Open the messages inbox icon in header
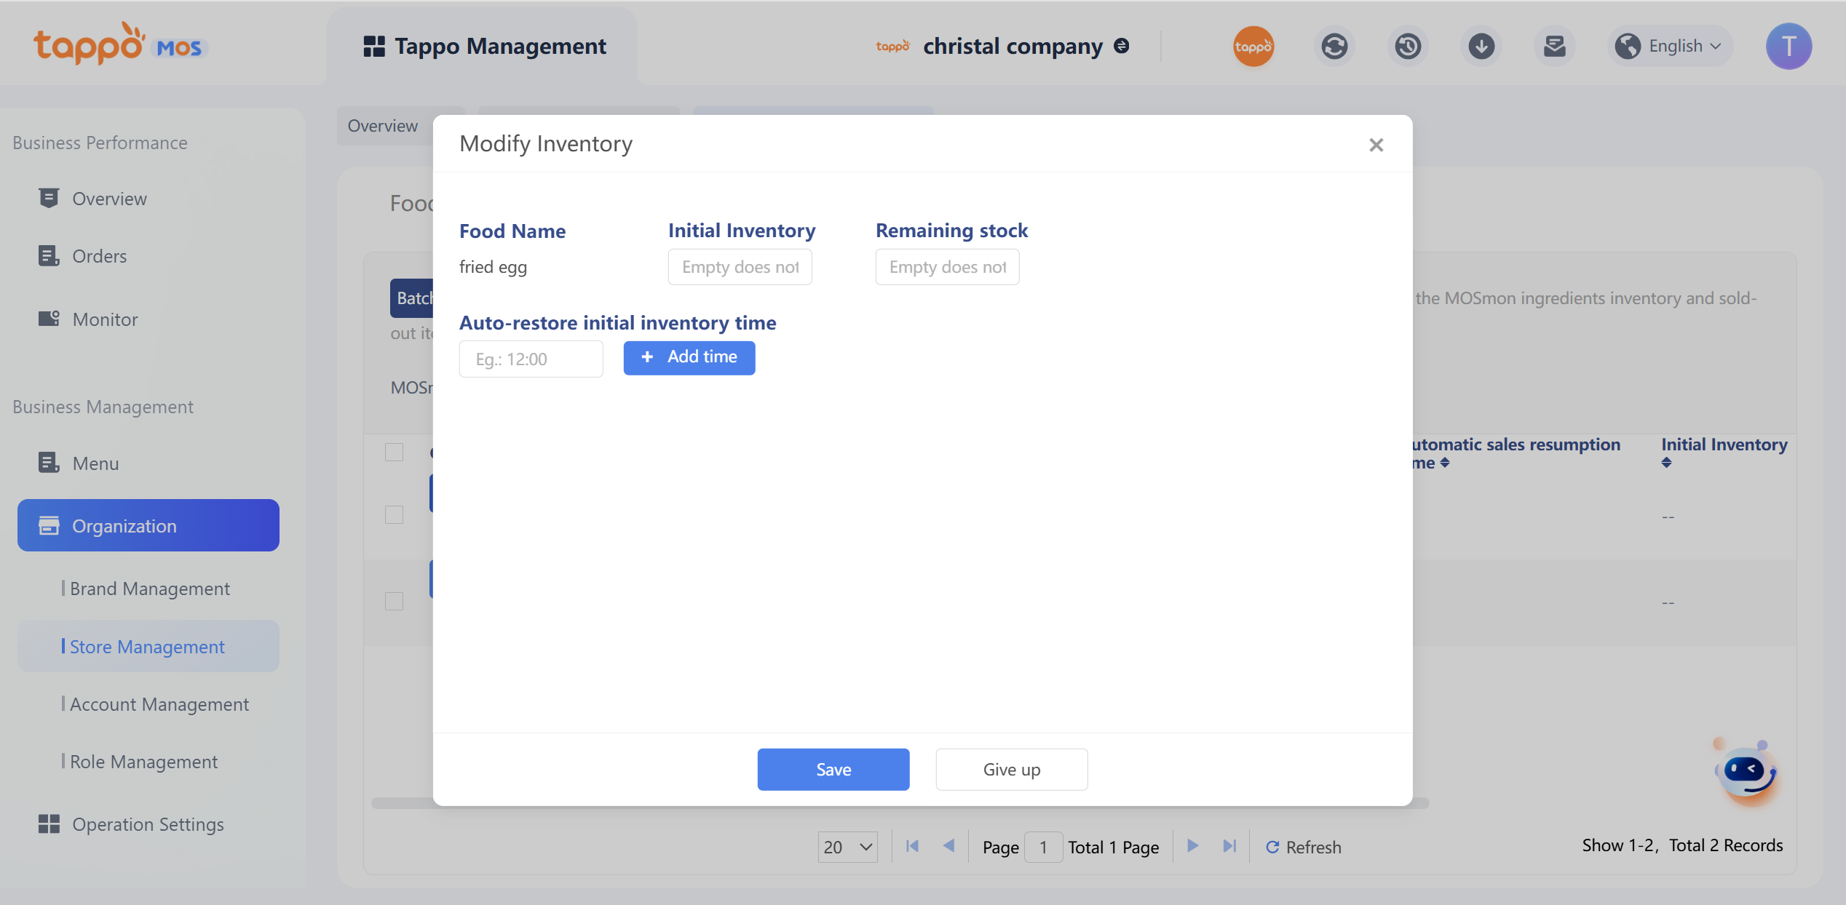Viewport: 1846px width, 905px height. (1554, 47)
